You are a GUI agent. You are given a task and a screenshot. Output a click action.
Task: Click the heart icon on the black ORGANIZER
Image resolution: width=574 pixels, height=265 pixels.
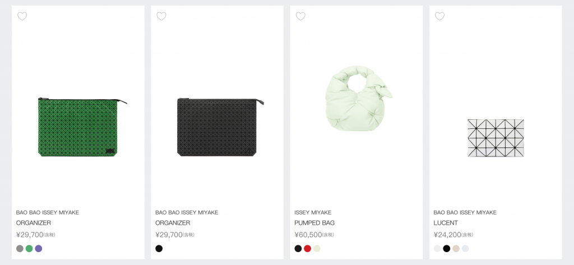(161, 16)
